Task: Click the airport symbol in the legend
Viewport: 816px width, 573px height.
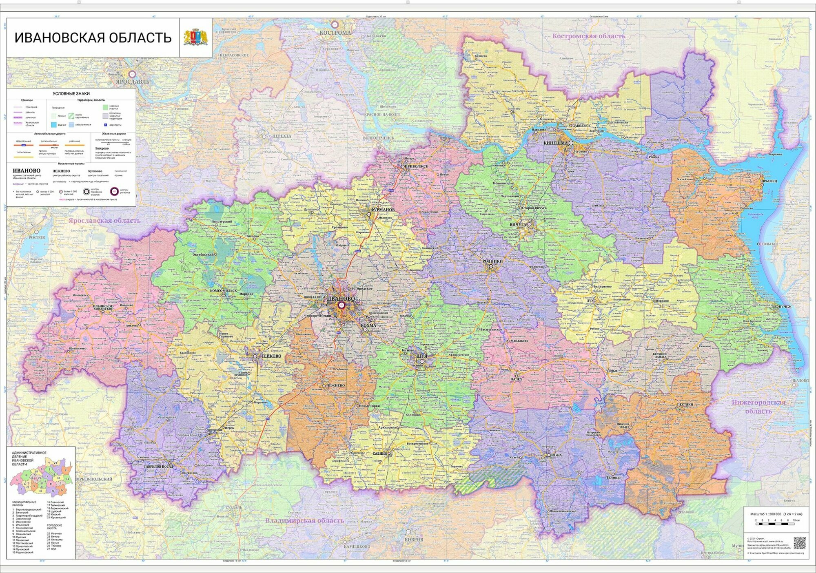Action: click(105, 125)
